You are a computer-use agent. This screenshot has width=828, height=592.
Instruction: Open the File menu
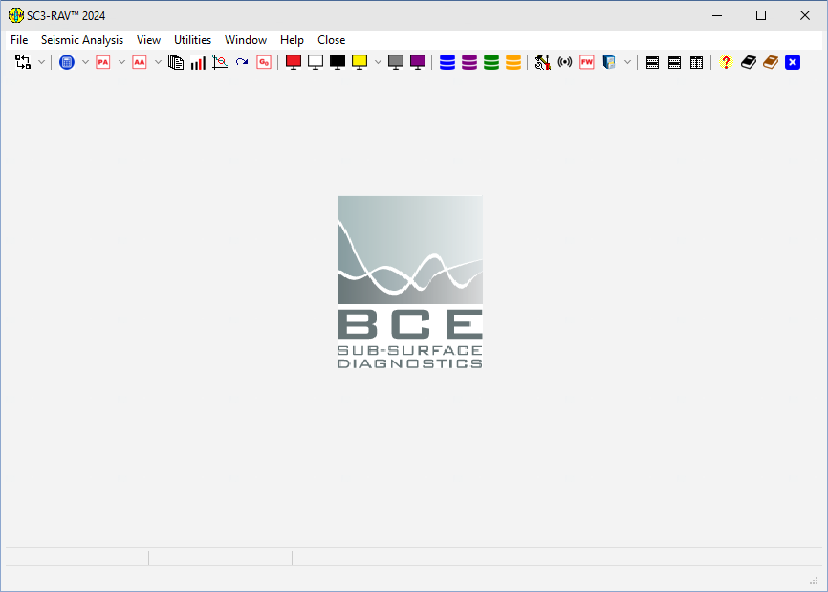point(19,40)
